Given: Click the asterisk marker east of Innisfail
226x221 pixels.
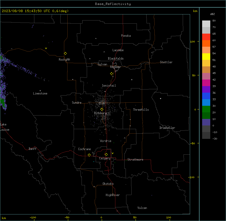Looking at the screenshot, I should 132,80.
